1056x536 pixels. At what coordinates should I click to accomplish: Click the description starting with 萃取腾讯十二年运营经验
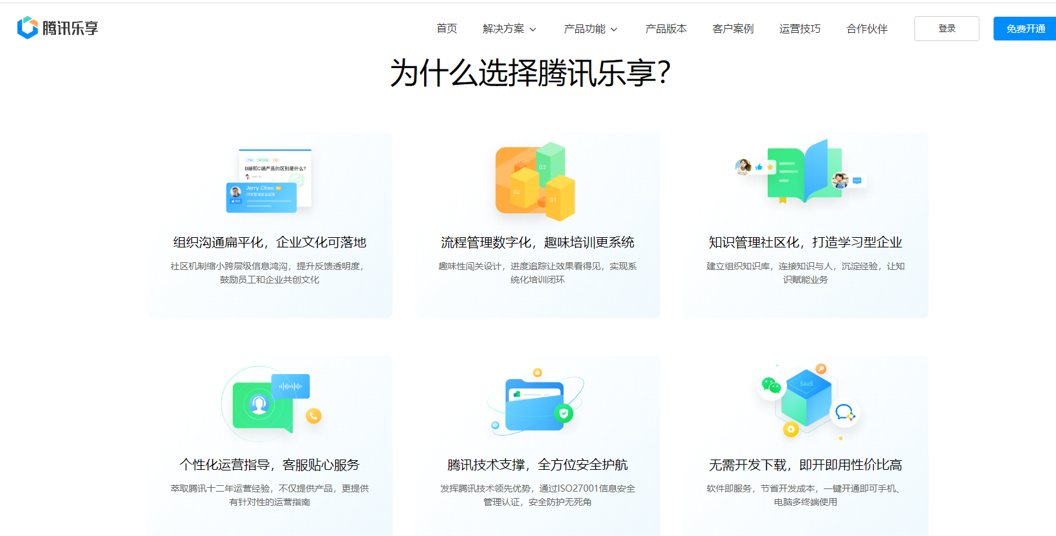[270, 495]
